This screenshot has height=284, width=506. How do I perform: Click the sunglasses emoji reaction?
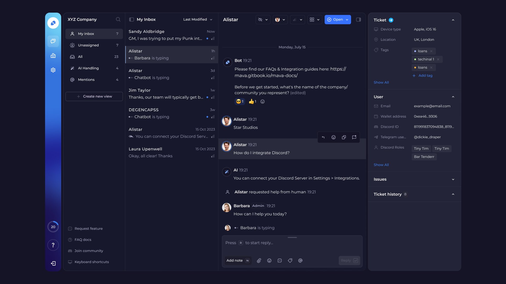tap(240, 102)
